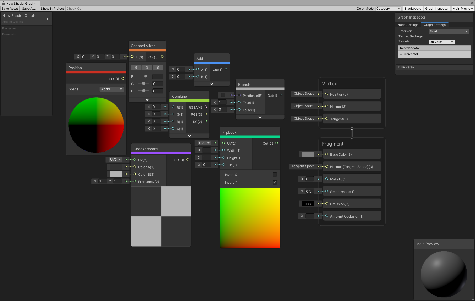Switch to the Node Settings tab
Viewport: 475px width, 301px height.
(x=408, y=25)
